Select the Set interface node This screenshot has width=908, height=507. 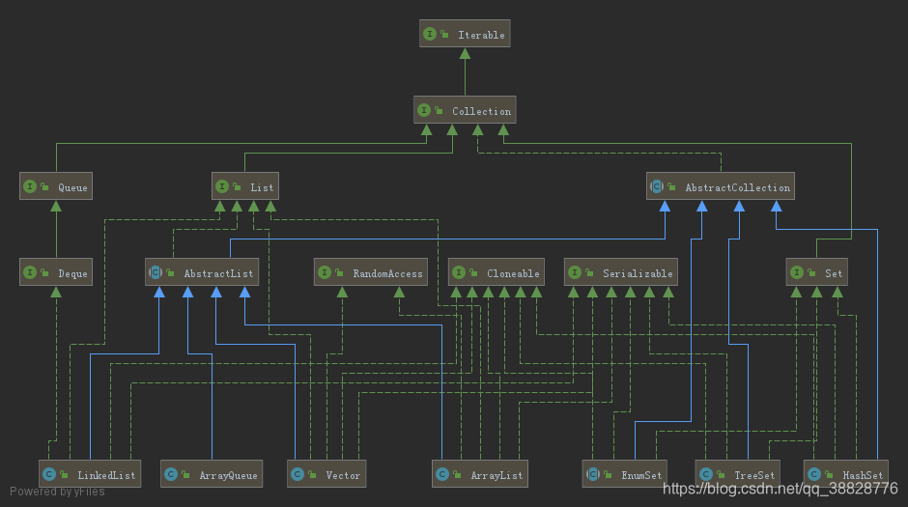tap(816, 272)
